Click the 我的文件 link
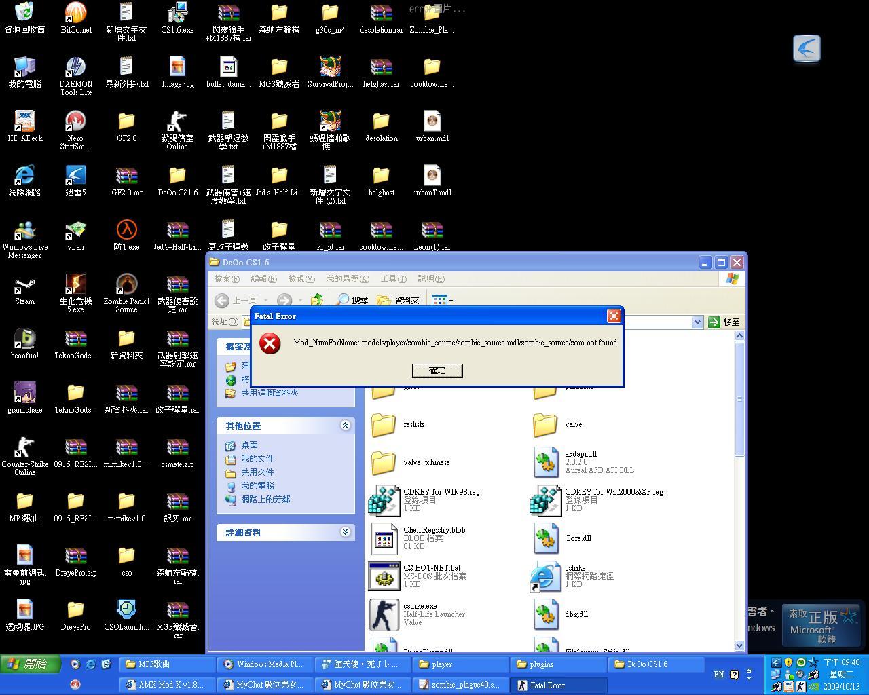The height and width of the screenshot is (695, 869). [257, 459]
